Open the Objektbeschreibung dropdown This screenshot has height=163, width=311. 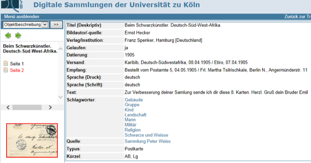pos(25,25)
